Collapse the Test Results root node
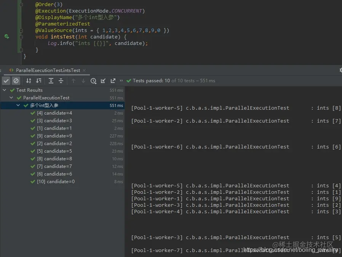This screenshot has width=342, height=257. [x=4, y=90]
